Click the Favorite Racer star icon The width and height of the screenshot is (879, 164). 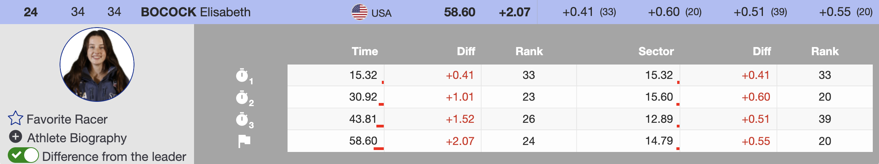point(16,119)
